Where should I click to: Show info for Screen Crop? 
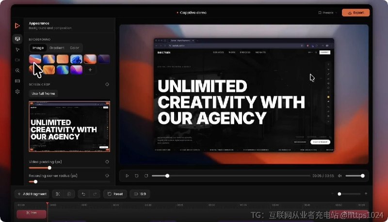107,84
